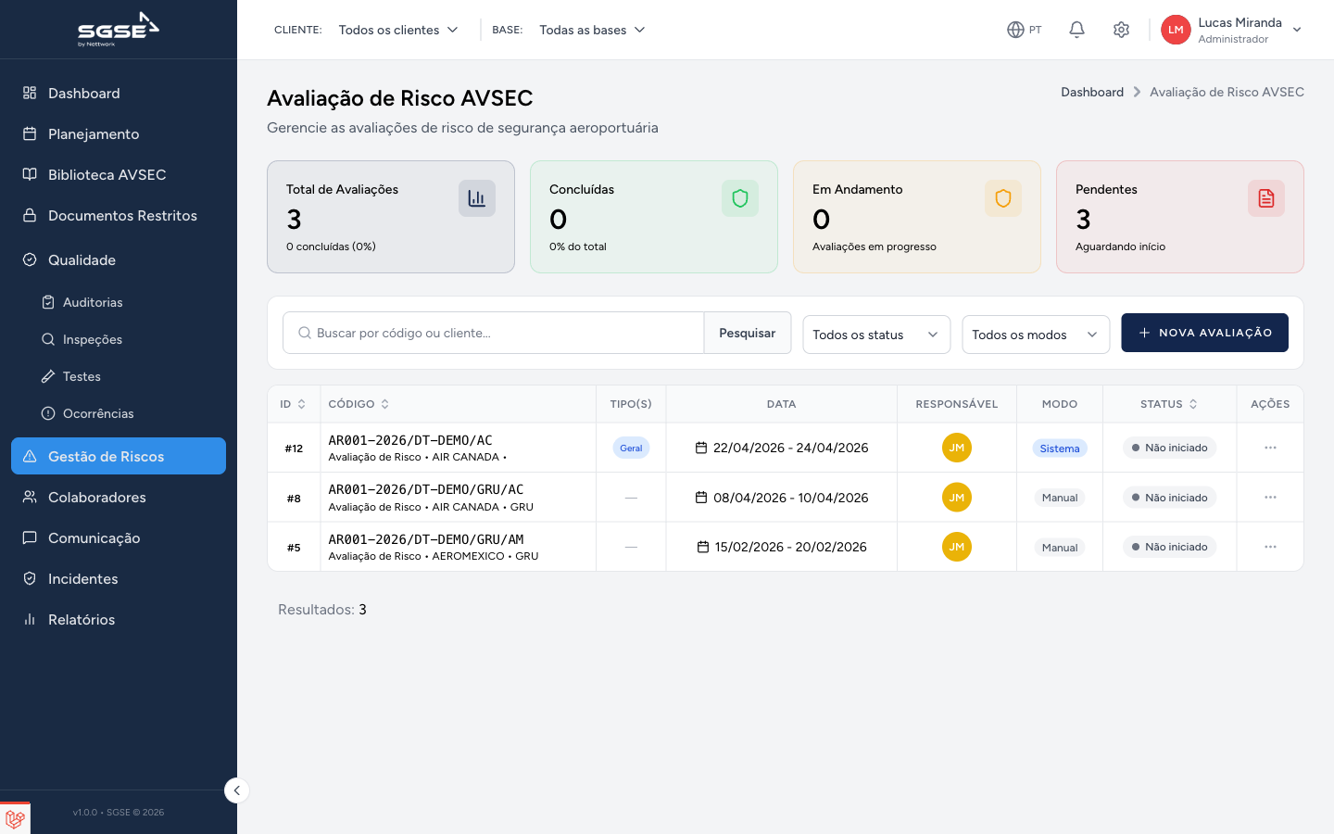Sort the table by the ID column
Screen dimensions: 1334x834
(x=293, y=404)
